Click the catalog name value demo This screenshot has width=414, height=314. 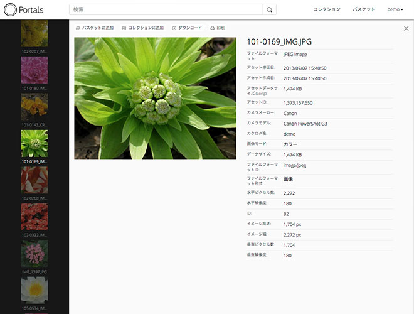coord(289,134)
